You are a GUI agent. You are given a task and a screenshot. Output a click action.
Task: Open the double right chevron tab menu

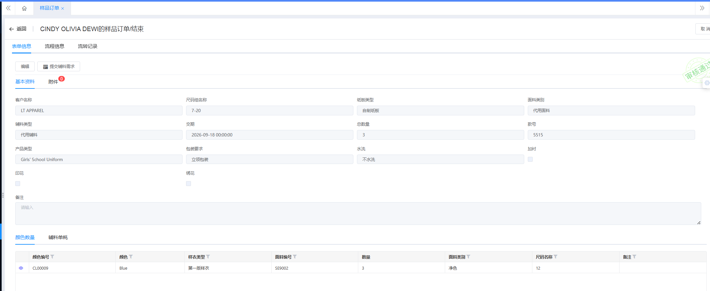[702, 8]
